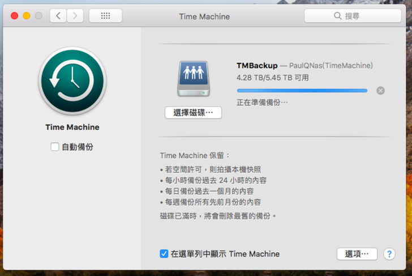Click the Time Machine window title

[204, 16]
